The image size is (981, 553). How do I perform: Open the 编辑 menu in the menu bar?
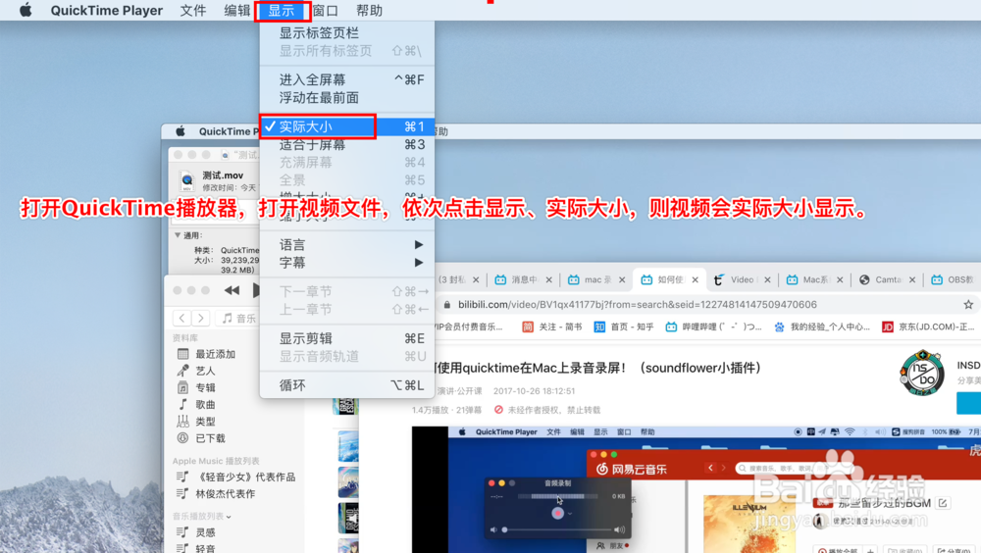coord(236,10)
